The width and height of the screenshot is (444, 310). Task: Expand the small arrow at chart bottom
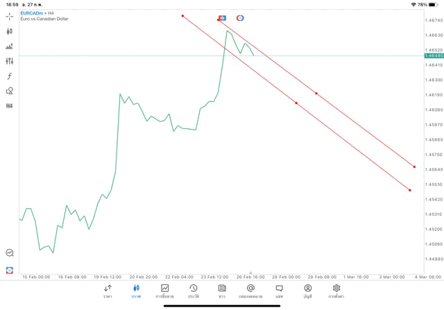[250, 273]
